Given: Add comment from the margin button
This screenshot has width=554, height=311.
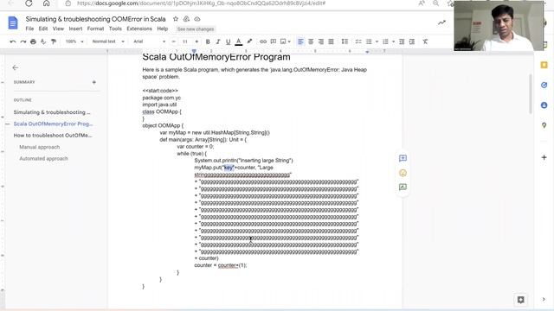Looking at the screenshot, I should coord(403,158).
